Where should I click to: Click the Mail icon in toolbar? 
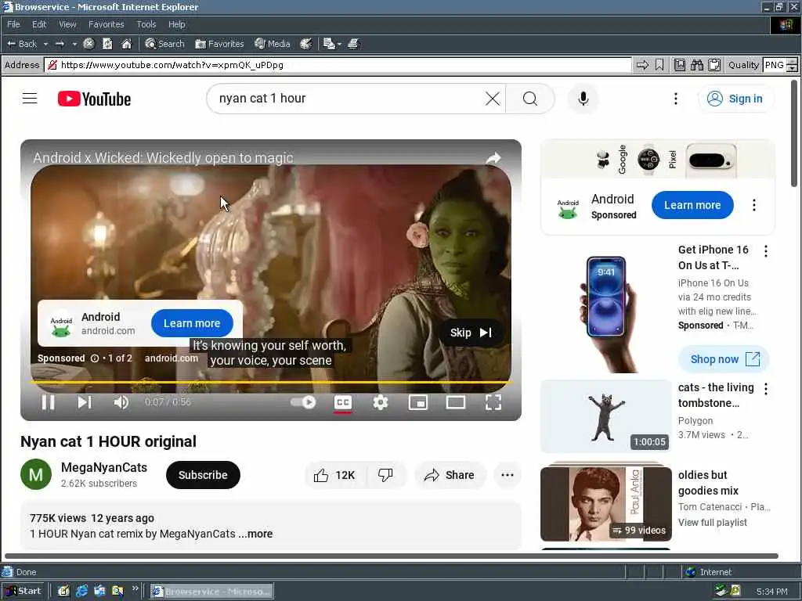[x=330, y=44]
